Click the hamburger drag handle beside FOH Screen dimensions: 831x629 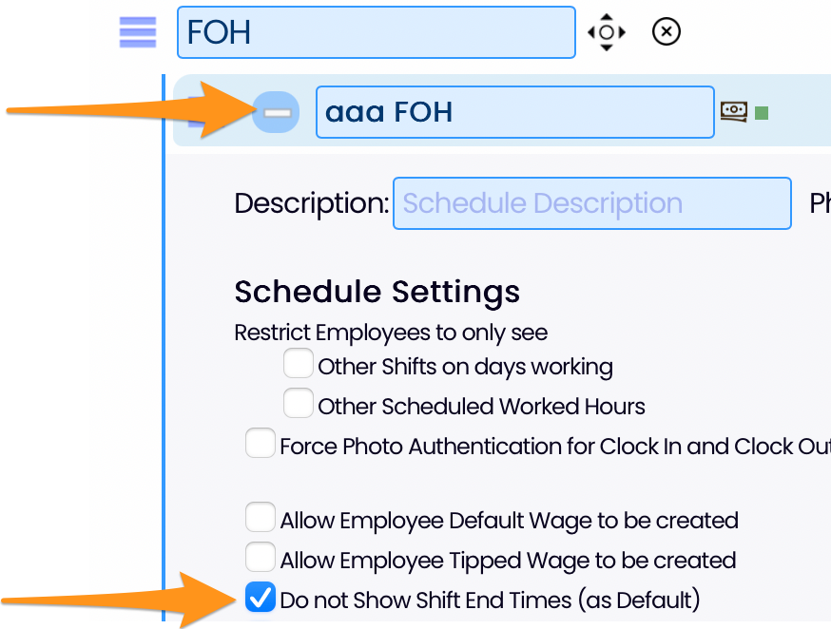pyautogui.click(x=138, y=32)
